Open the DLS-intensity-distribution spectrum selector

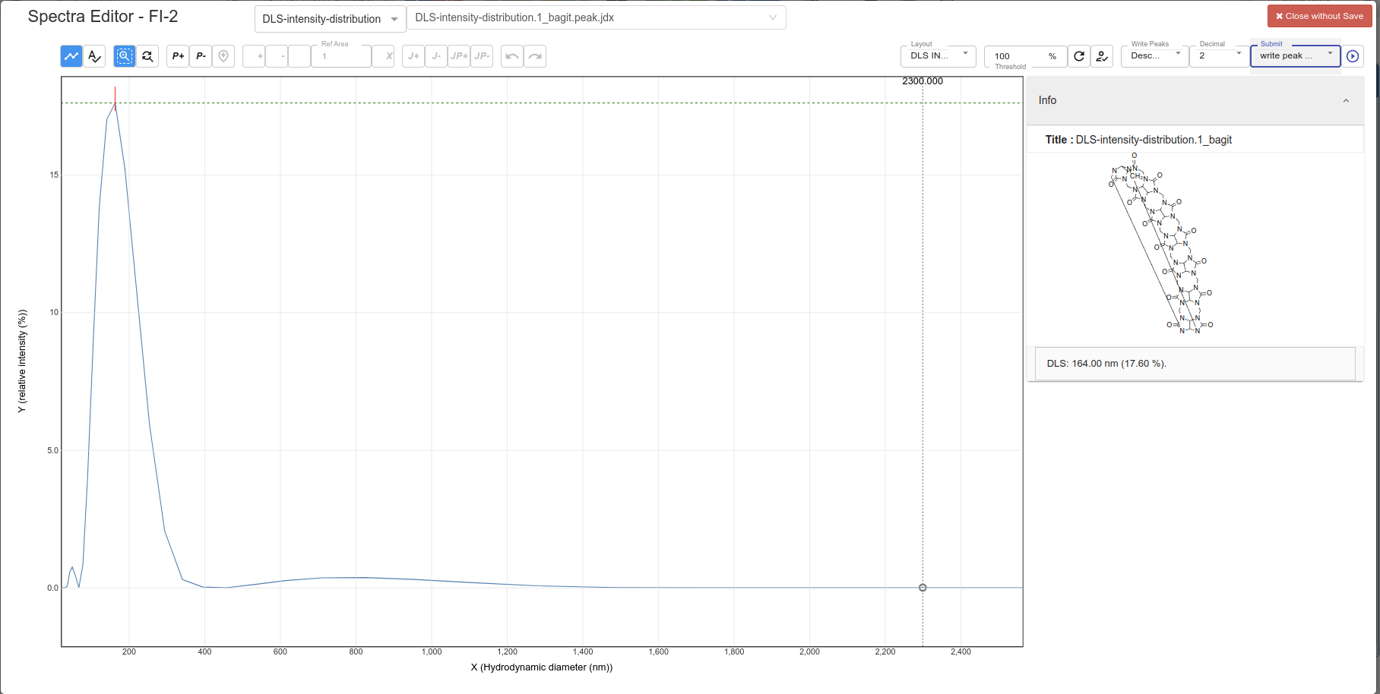tap(329, 18)
